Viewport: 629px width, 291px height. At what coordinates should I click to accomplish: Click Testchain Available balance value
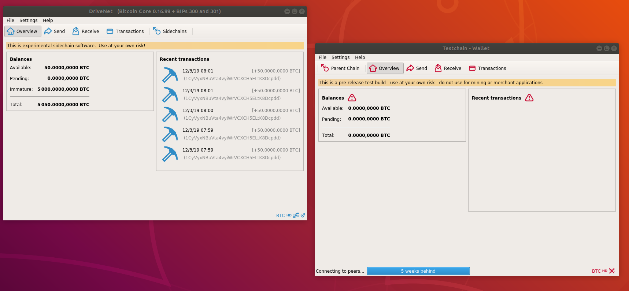pos(369,108)
